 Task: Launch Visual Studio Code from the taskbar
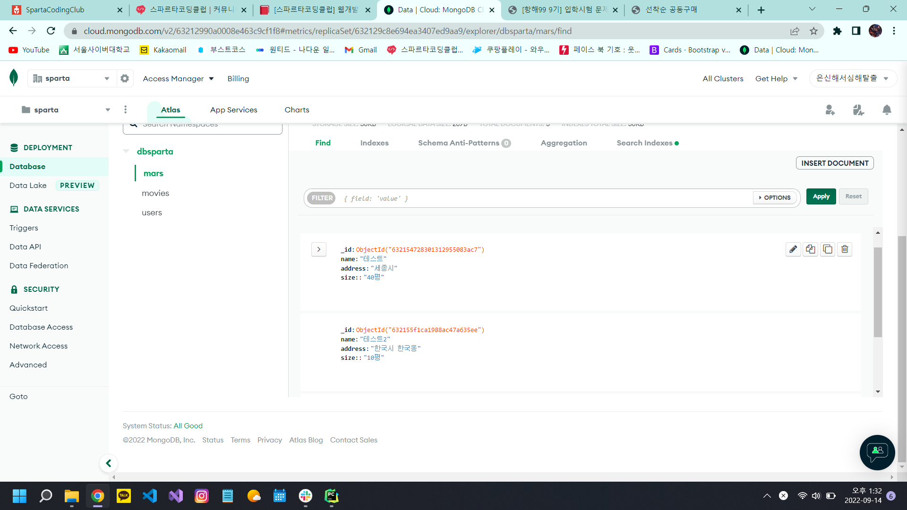pyautogui.click(x=150, y=496)
